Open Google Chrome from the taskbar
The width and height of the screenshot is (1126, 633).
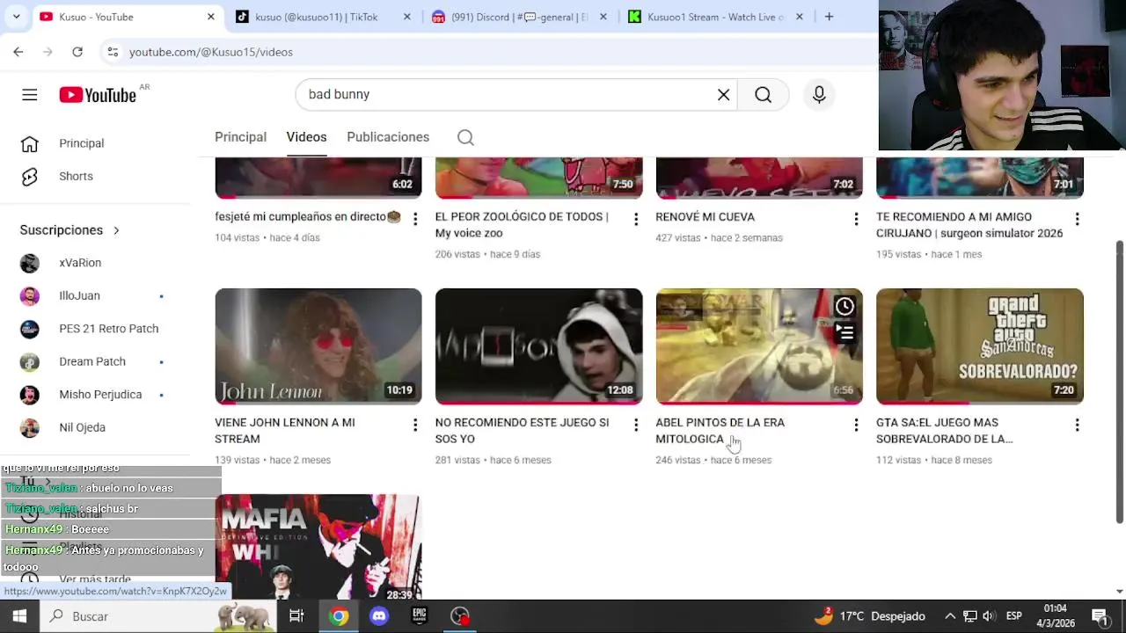pos(339,616)
